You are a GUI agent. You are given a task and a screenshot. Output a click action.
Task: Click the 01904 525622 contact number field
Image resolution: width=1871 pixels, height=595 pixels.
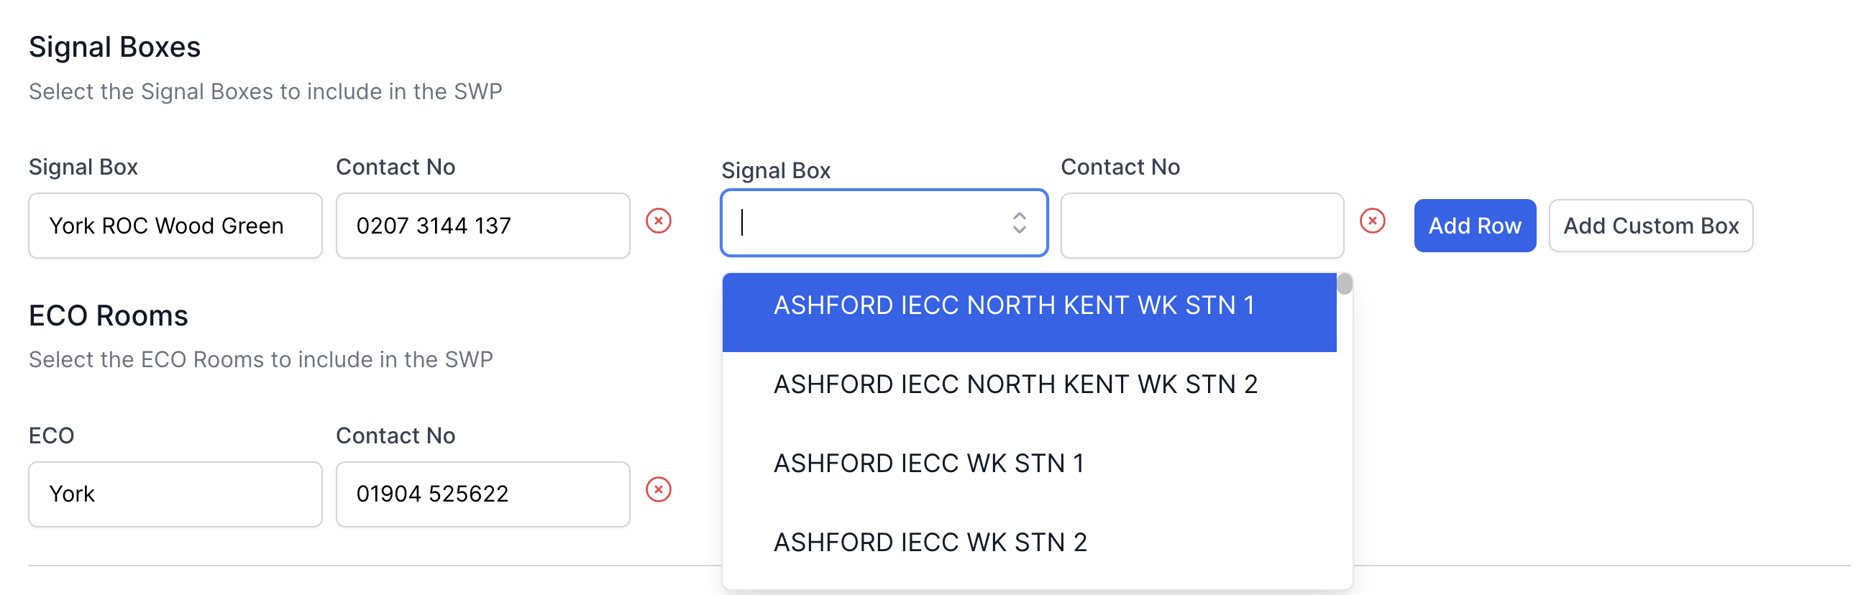pos(482,494)
